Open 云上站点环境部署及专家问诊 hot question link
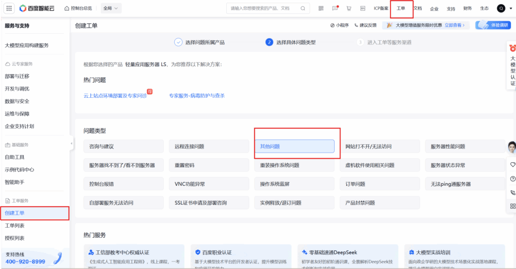The image size is (516, 269). tap(115, 96)
